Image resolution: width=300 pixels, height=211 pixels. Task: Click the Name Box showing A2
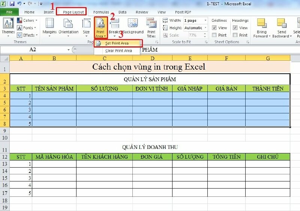pos(33,50)
